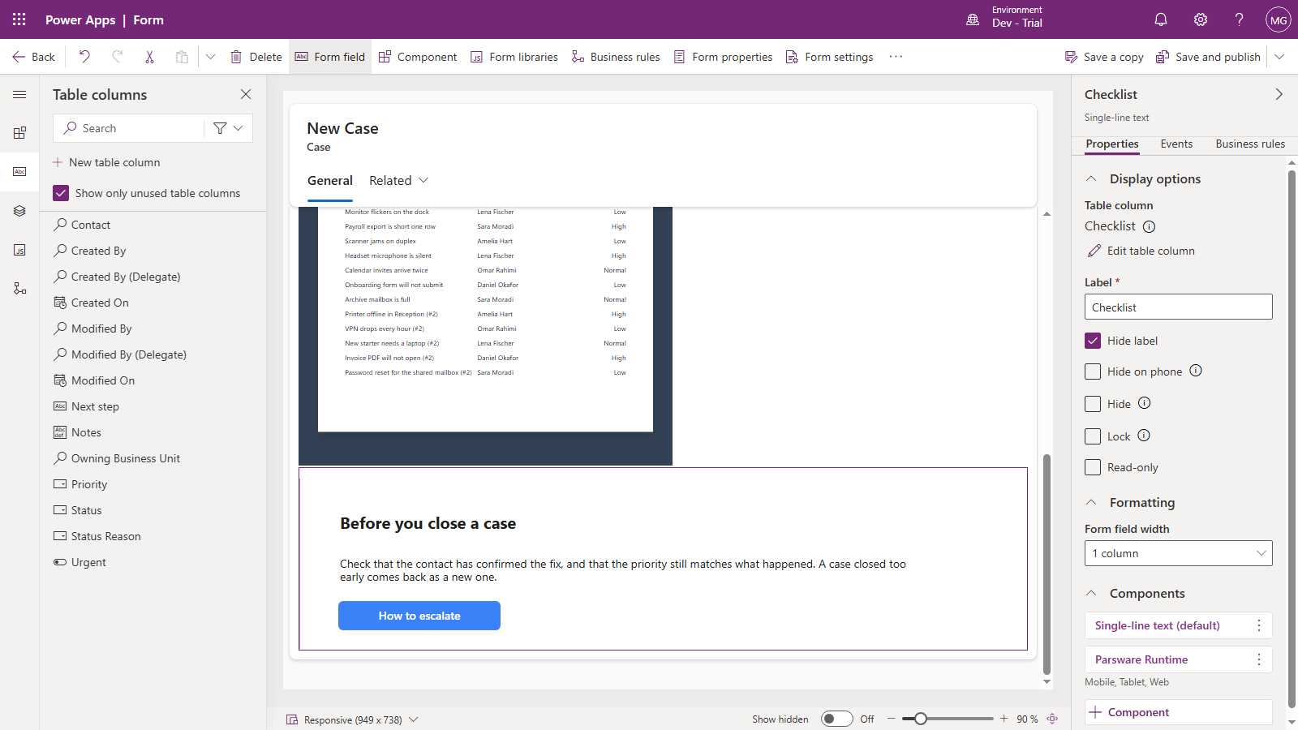
Task: Open Components pane in left rail
Action: 19,132
